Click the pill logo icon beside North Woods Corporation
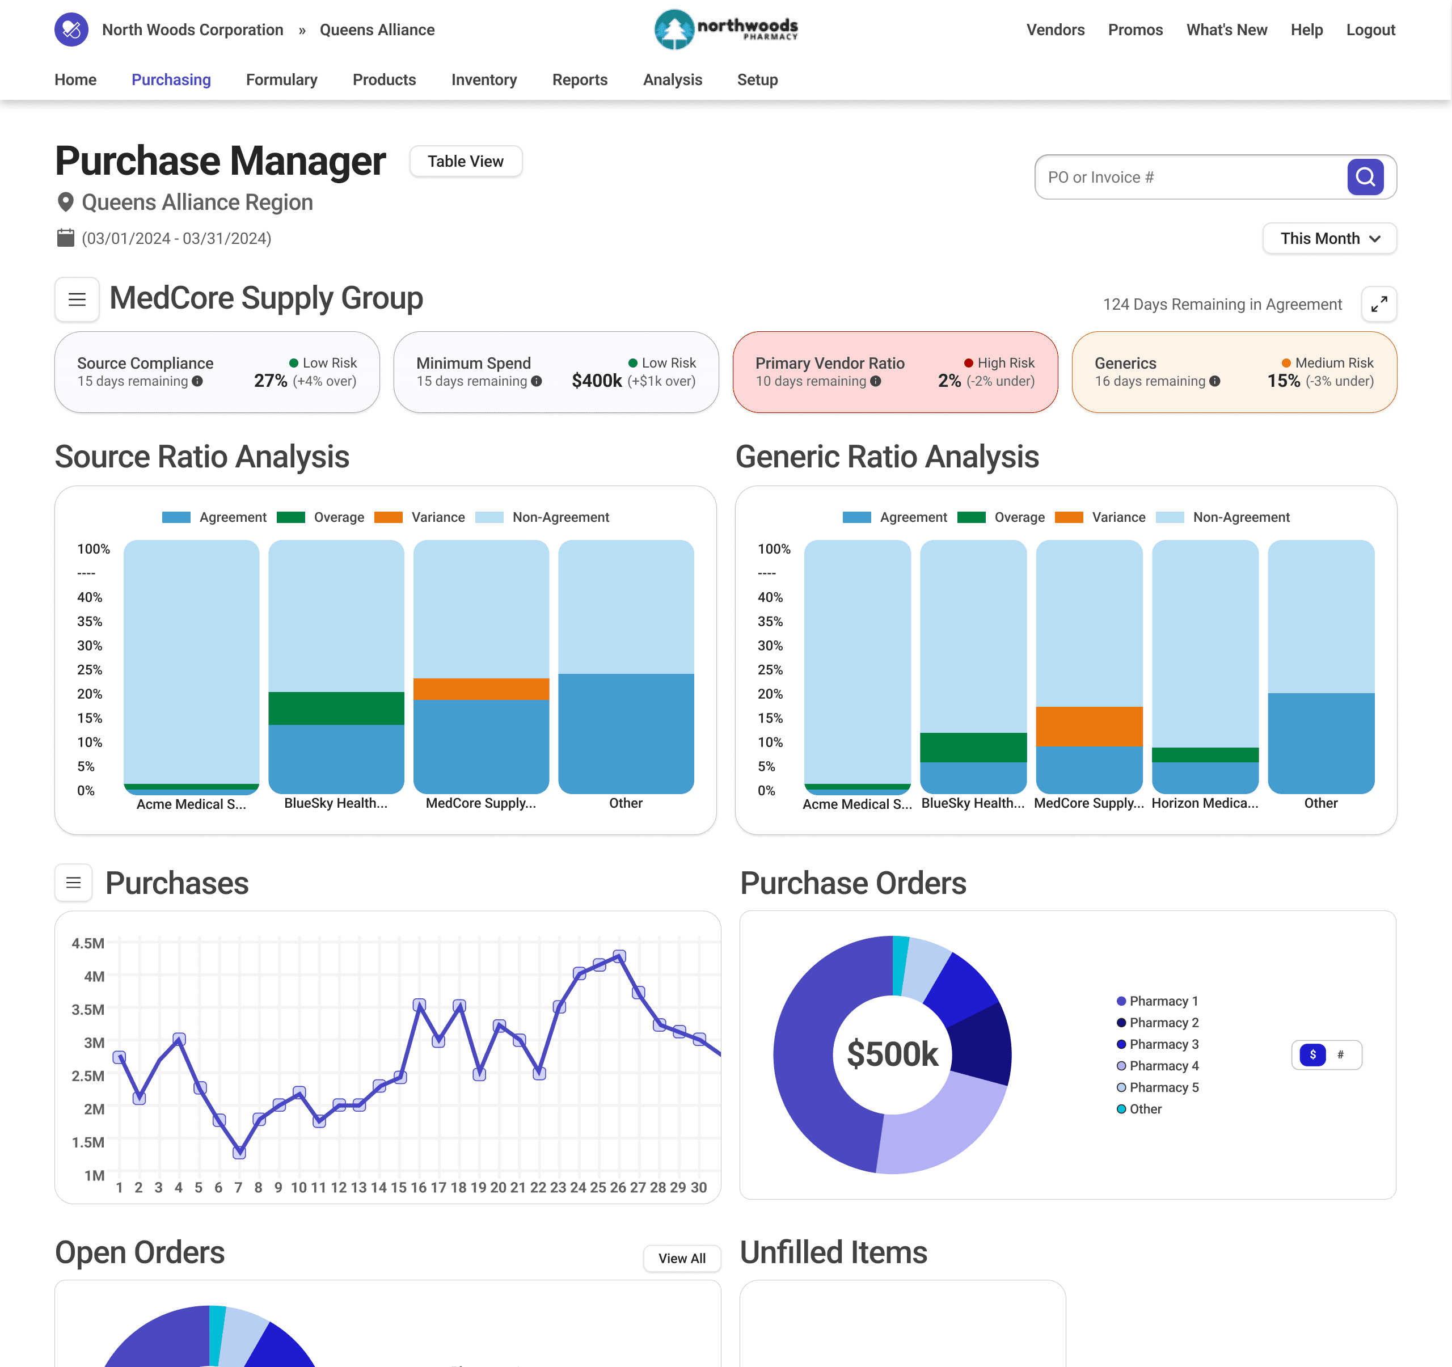 71,30
